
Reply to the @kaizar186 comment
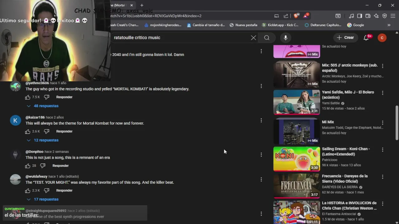tap(64, 131)
